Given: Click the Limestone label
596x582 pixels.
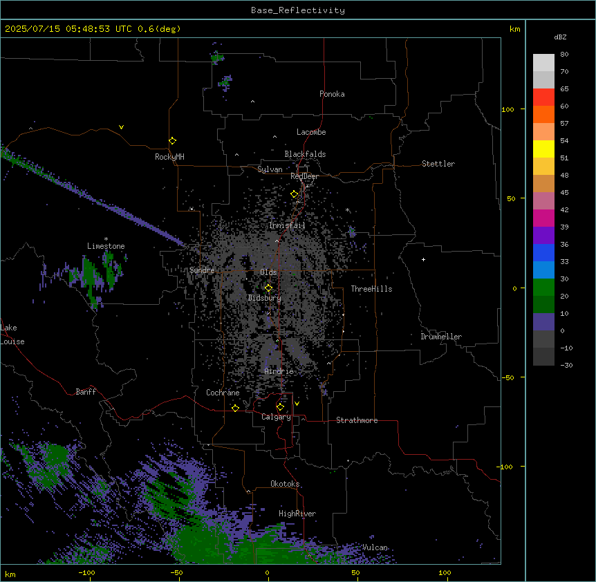Looking at the screenshot, I should [x=106, y=246].
